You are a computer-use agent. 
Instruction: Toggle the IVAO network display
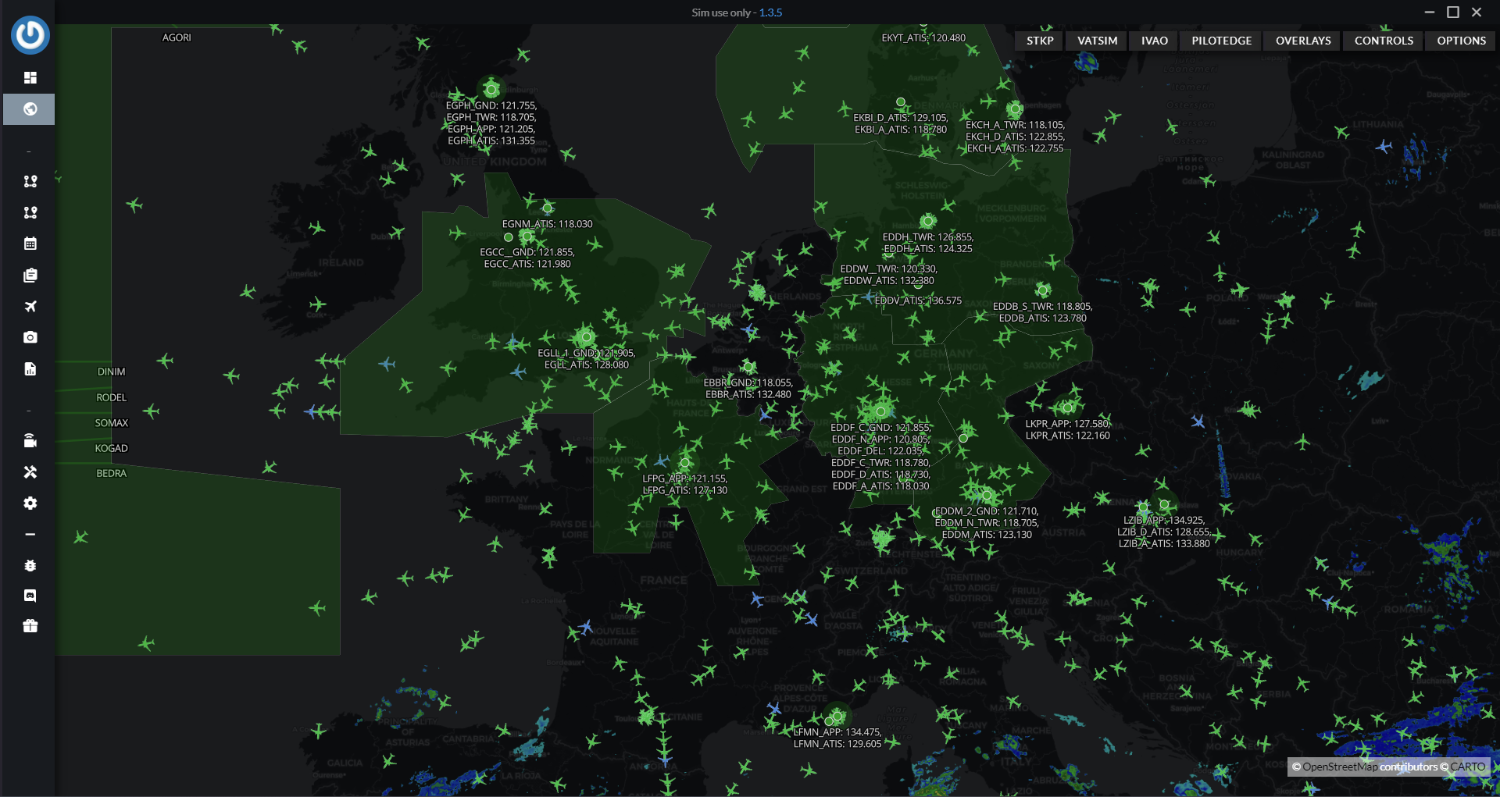click(x=1152, y=41)
